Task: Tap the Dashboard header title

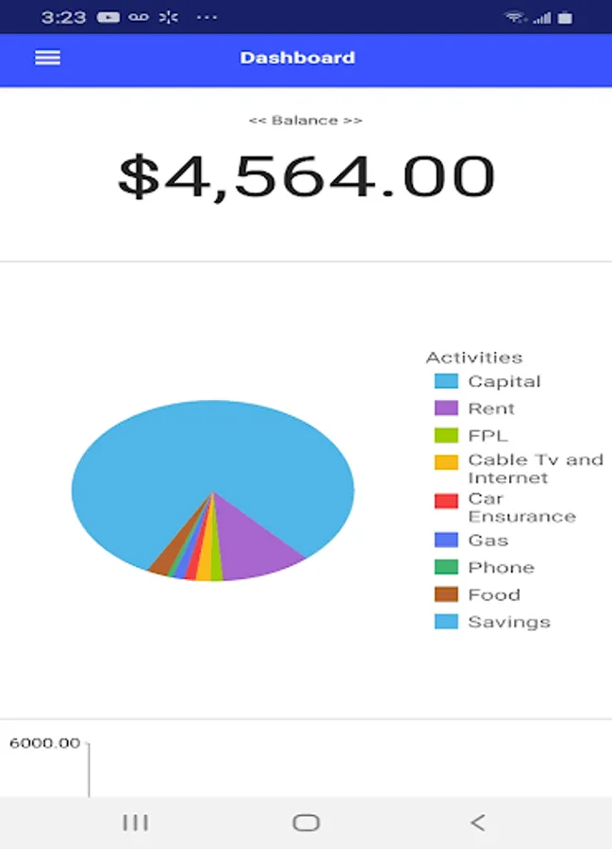Action: 297,58
